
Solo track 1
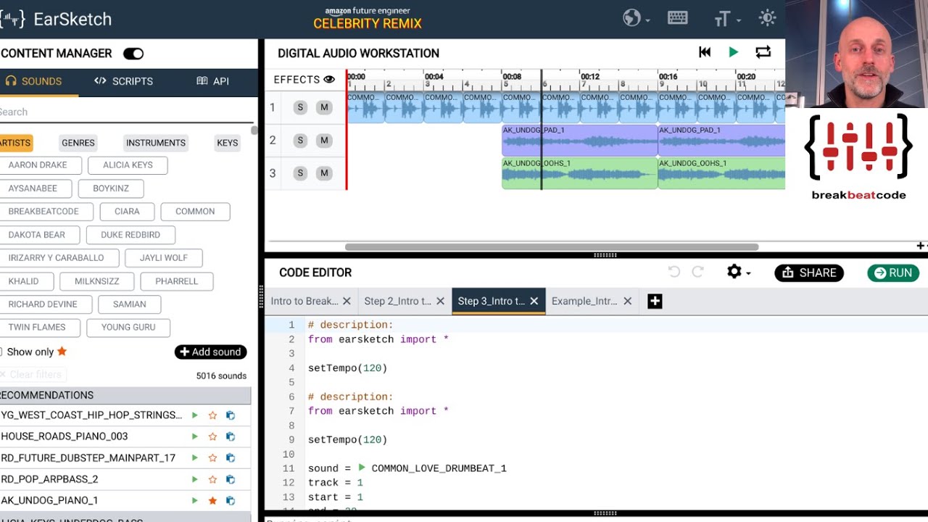pyautogui.click(x=300, y=107)
